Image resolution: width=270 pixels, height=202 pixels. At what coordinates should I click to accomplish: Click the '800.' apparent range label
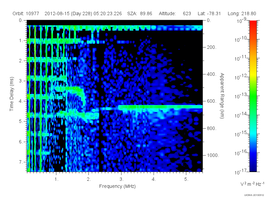(212, 128)
